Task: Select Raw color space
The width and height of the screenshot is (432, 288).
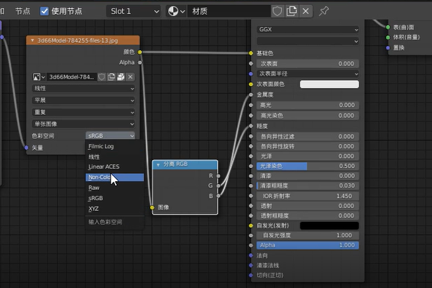Action: tap(115, 188)
